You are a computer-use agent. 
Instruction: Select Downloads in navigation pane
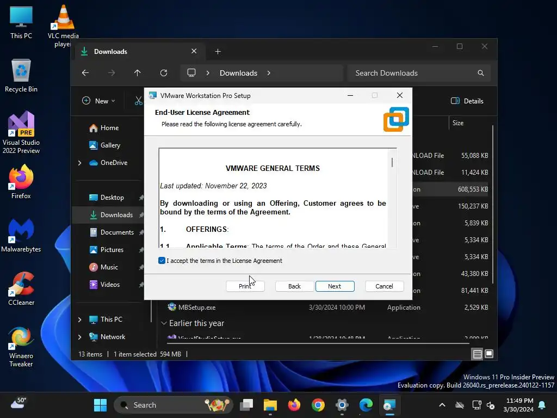(116, 214)
